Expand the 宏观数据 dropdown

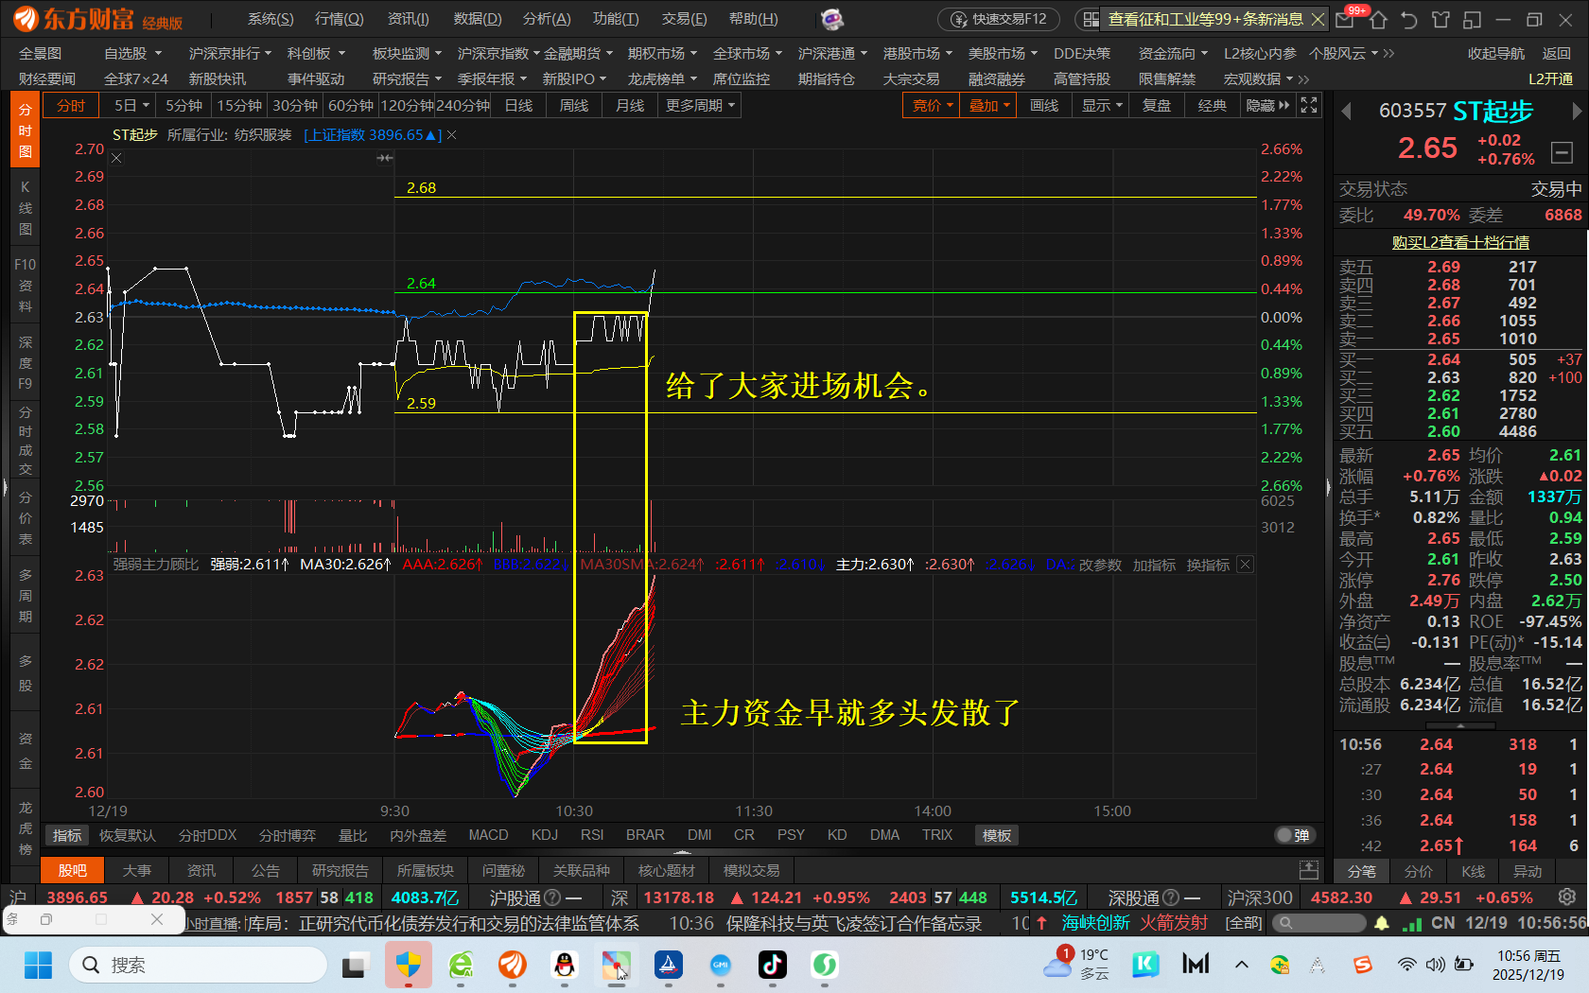click(x=1258, y=79)
